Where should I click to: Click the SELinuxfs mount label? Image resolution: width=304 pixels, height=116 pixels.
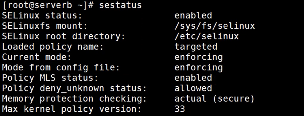click(45, 26)
